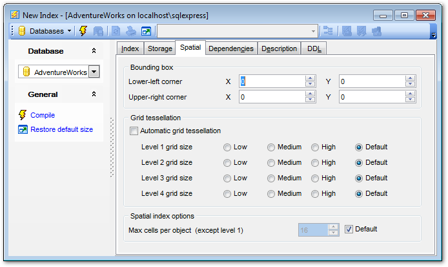Collapse the Database panel section
The height and width of the screenshot is (267, 448).
[x=94, y=51]
